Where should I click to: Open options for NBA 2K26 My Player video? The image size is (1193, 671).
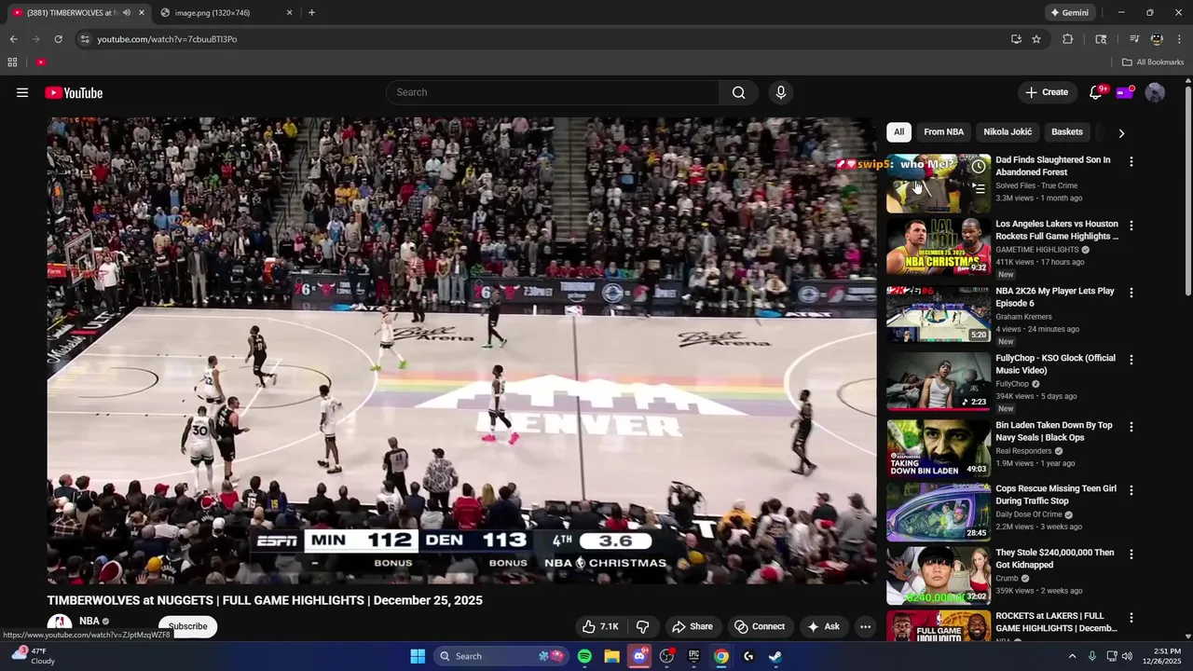(1131, 293)
